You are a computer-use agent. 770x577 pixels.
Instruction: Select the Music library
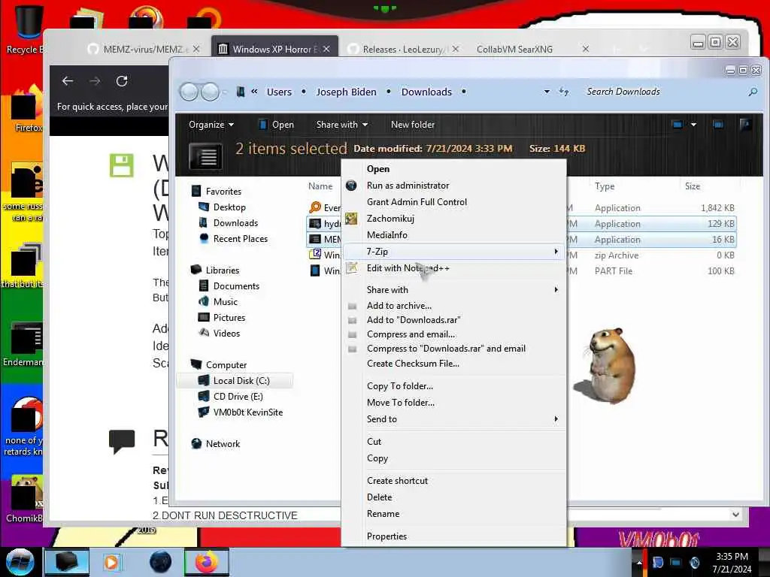point(226,302)
